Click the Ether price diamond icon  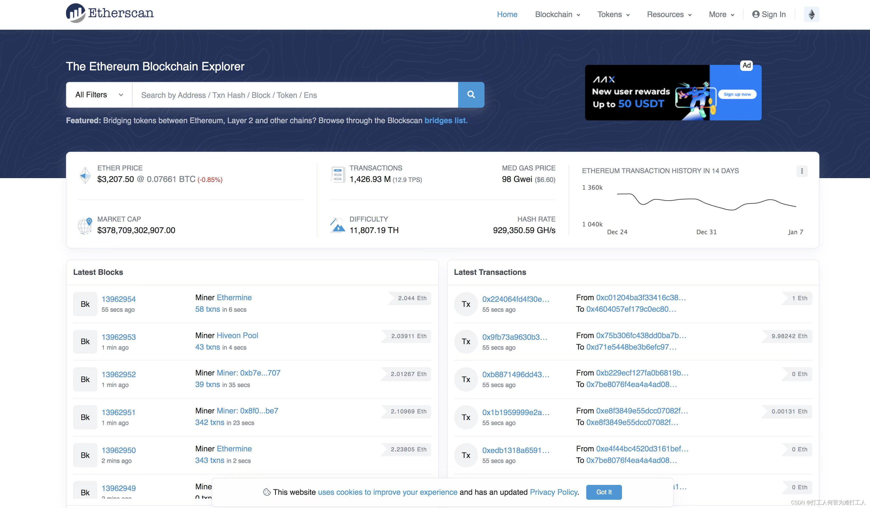coord(85,175)
